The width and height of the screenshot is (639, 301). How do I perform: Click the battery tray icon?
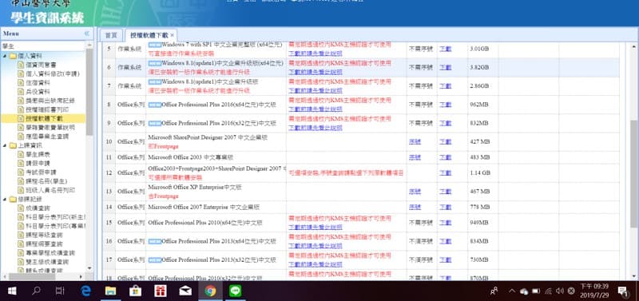536,291
